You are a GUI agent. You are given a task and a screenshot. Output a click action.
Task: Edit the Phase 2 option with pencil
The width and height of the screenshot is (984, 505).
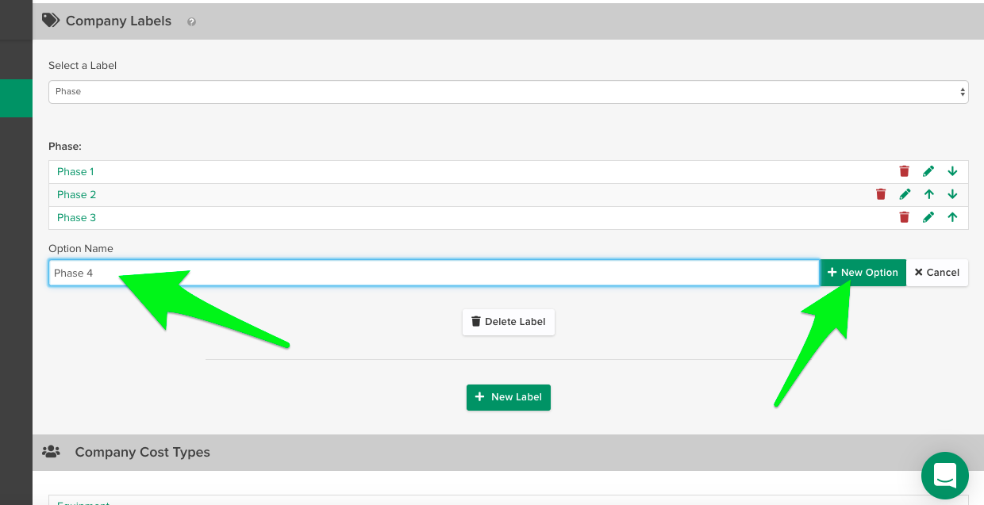[905, 194]
